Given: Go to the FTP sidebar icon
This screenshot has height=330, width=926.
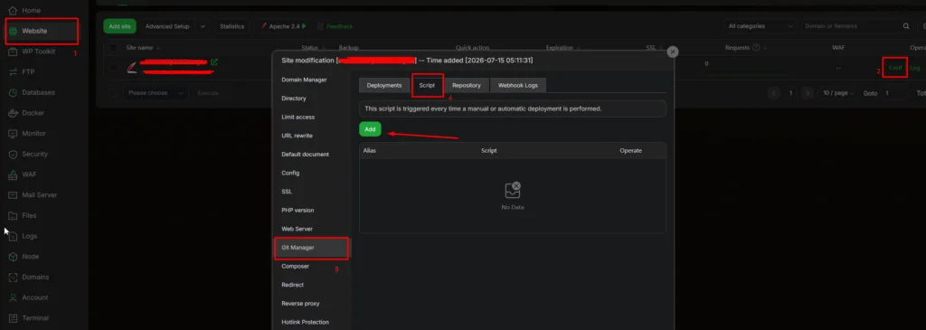Looking at the screenshot, I should pos(13,72).
